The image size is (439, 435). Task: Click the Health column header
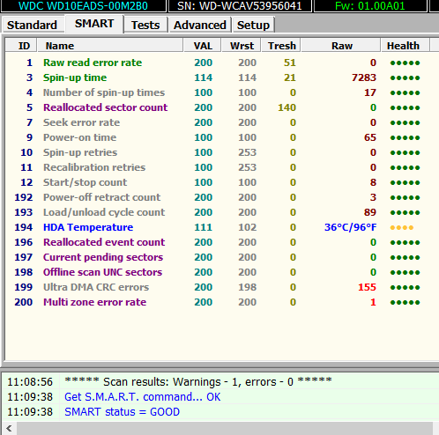405,46
